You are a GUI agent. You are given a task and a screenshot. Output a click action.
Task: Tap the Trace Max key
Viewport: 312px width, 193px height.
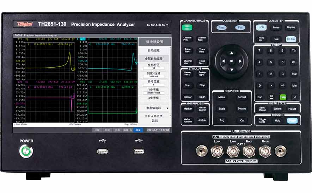coord(202,62)
